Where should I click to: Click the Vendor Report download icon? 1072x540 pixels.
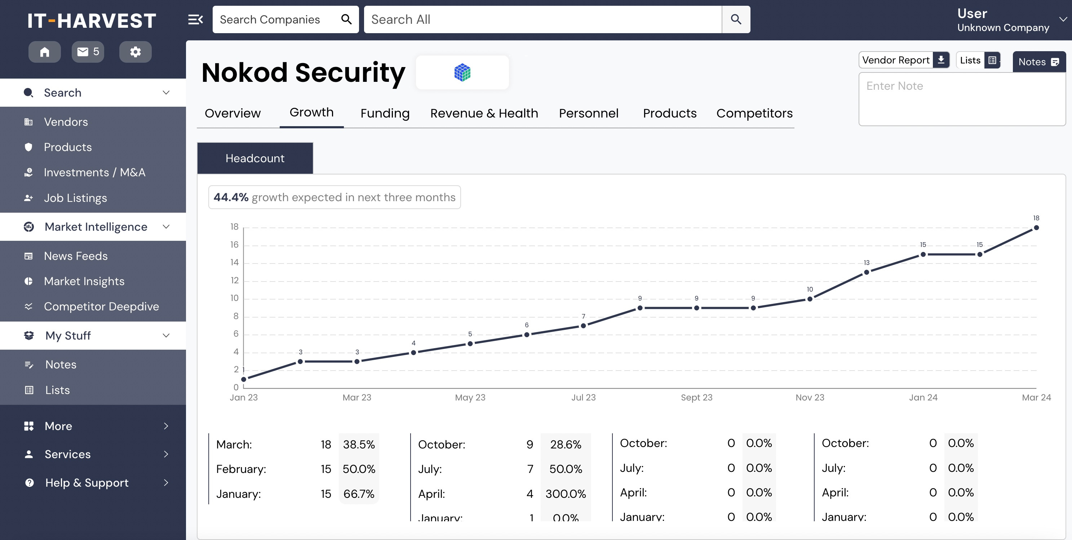(940, 60)
